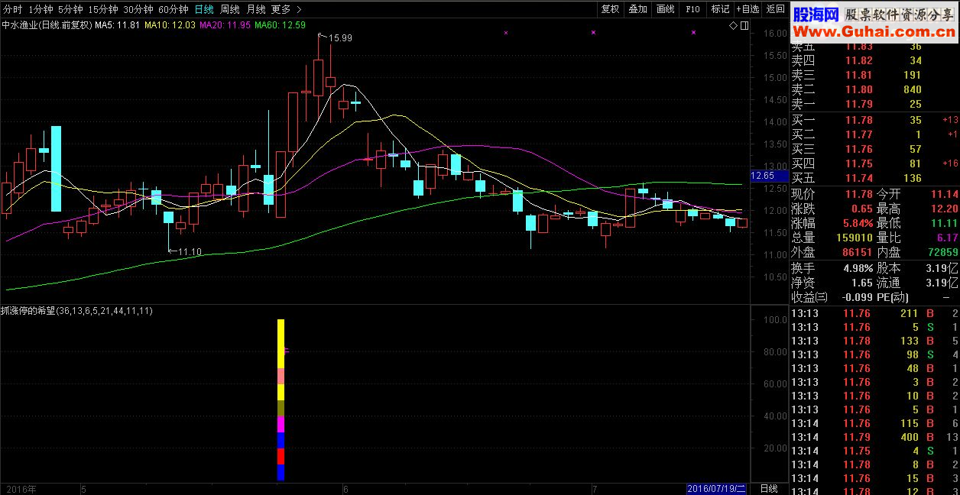Click the middle purple x info marker
The width and height of the screenshot is (960, 495).
[x=594, y=33]
